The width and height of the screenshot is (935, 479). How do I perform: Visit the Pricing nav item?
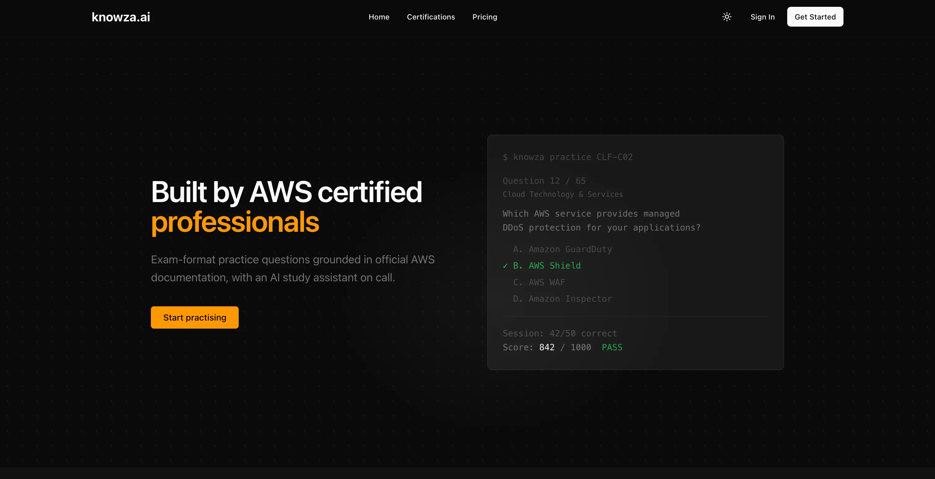click(x=485, y=17)
